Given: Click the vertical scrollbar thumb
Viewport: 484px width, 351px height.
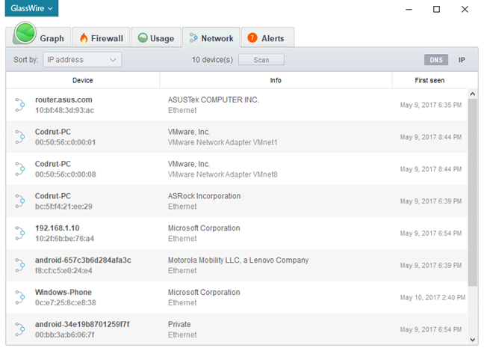Looking at the screenshot, I should (472, 192).
